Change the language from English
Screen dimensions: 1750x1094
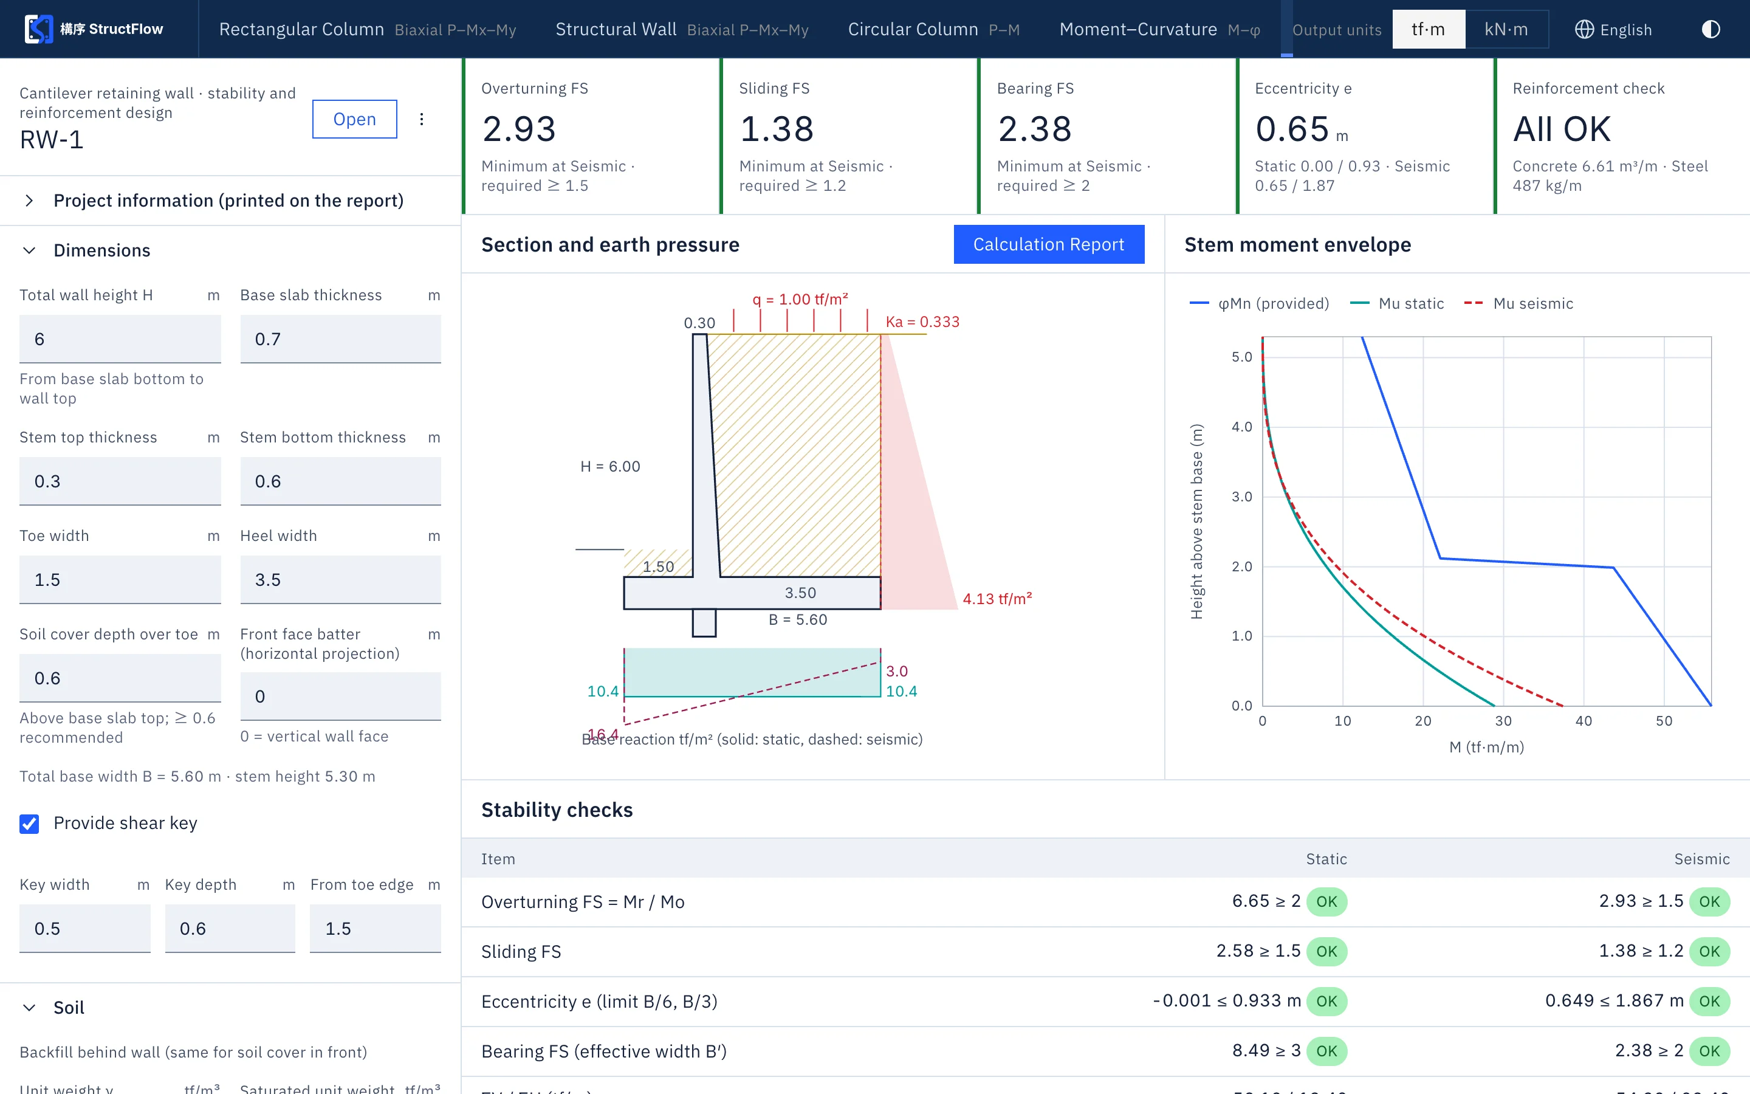[1613, 29]
